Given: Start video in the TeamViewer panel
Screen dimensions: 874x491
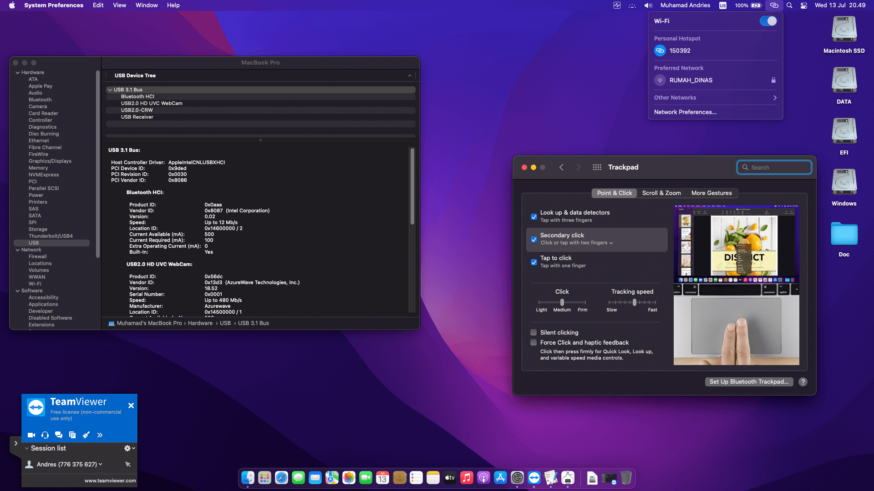Looking at the screenshot, I should (x=31, y=435).
